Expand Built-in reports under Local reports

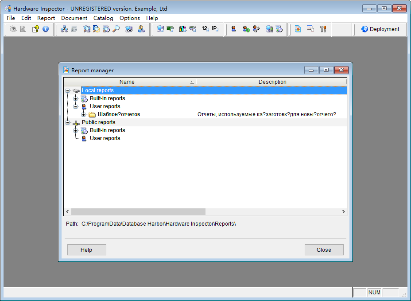coord(76,98)
